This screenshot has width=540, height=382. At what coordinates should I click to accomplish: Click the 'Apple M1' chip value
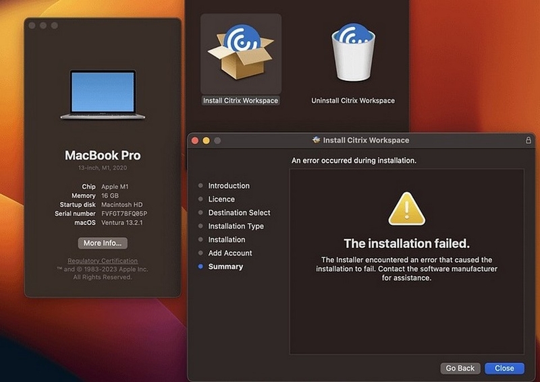point(115,187)
